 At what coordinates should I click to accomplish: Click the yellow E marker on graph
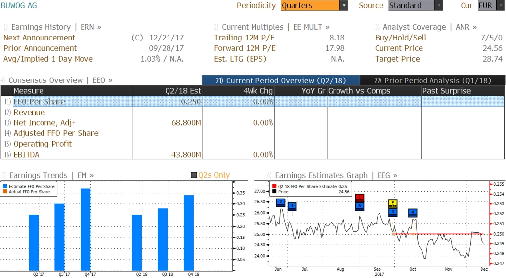tap(393, 203)
